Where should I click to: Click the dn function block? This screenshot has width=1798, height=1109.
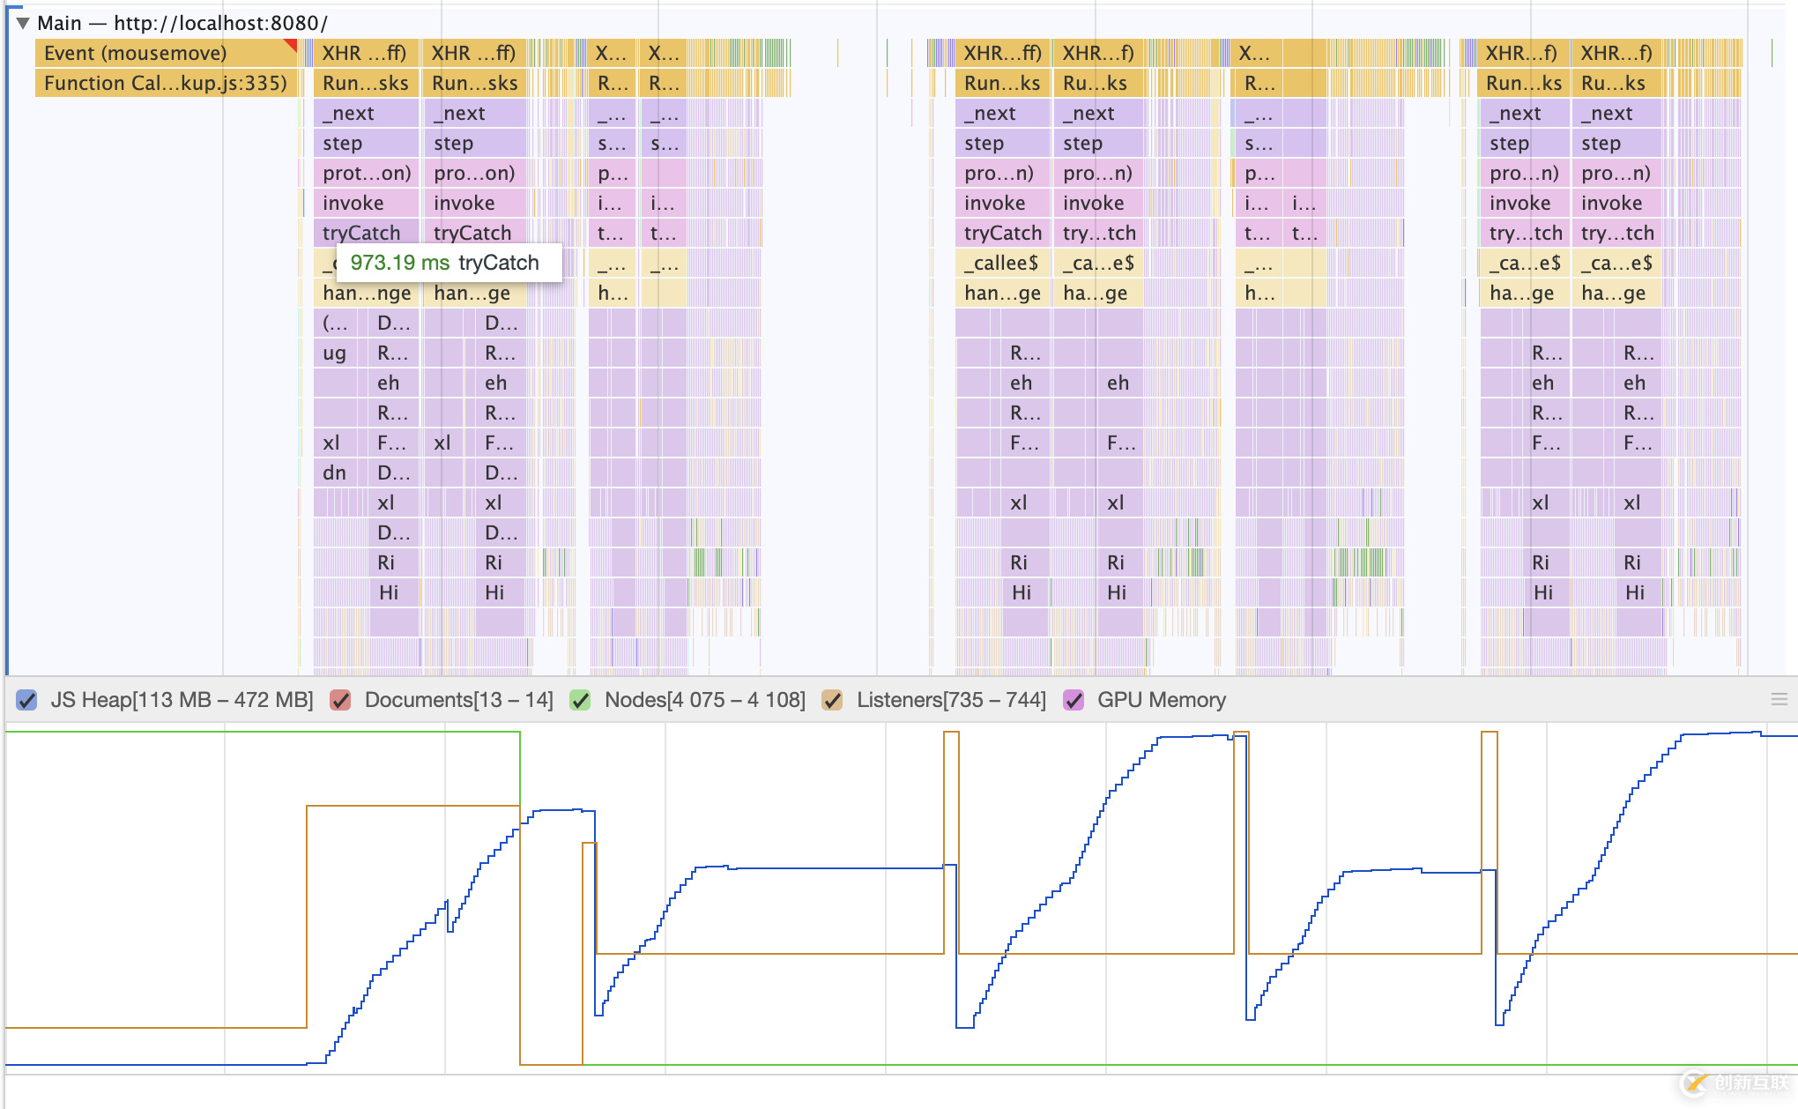coord(334,473)
